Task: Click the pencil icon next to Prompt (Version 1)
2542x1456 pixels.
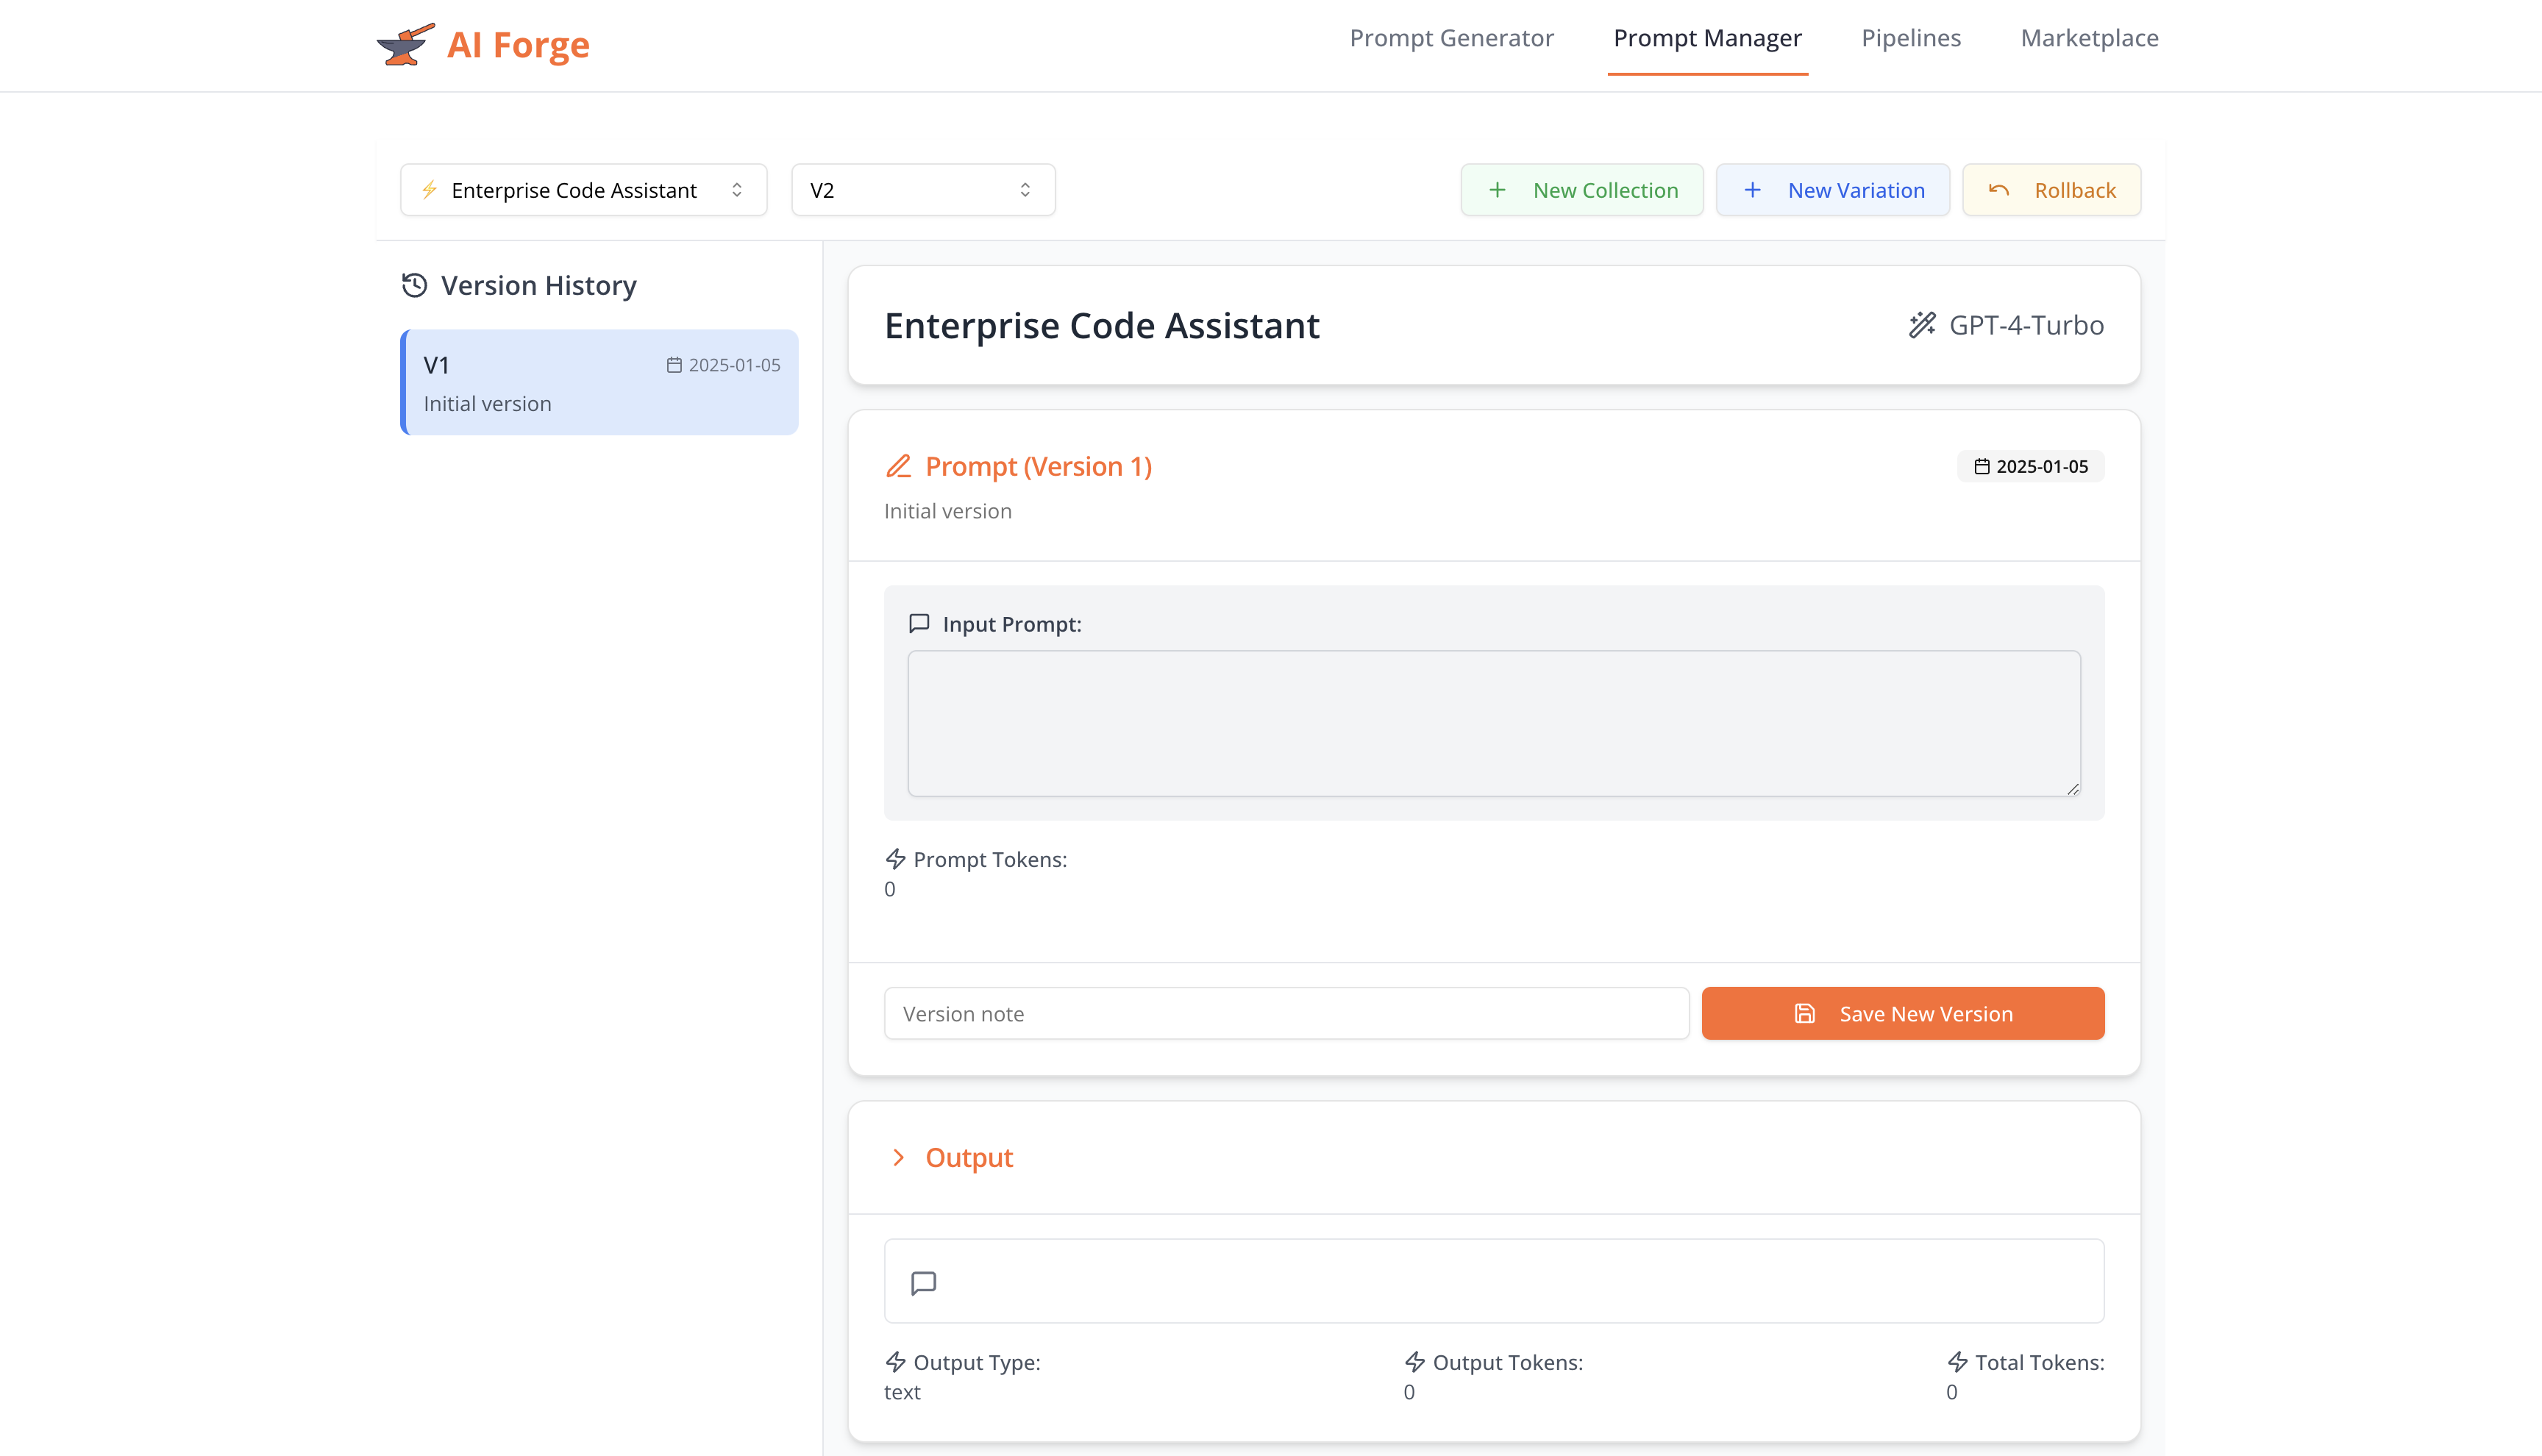Action: click(x=898, y=466)
